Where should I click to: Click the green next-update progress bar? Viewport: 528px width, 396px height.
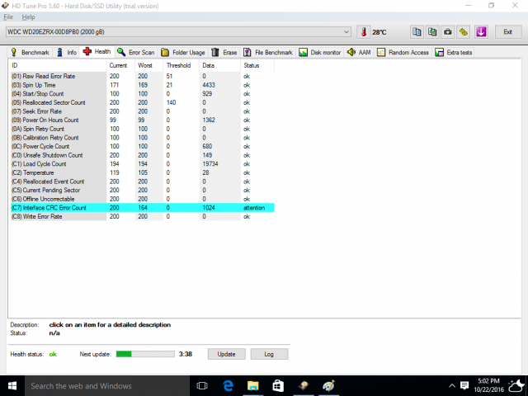coord(144,354)
